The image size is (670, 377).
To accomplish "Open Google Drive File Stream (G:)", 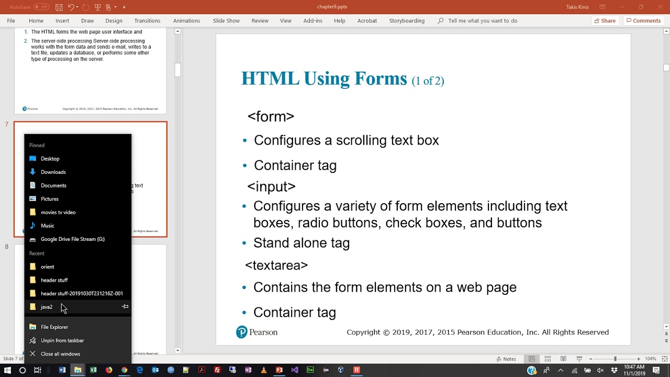I will (77, 239).
